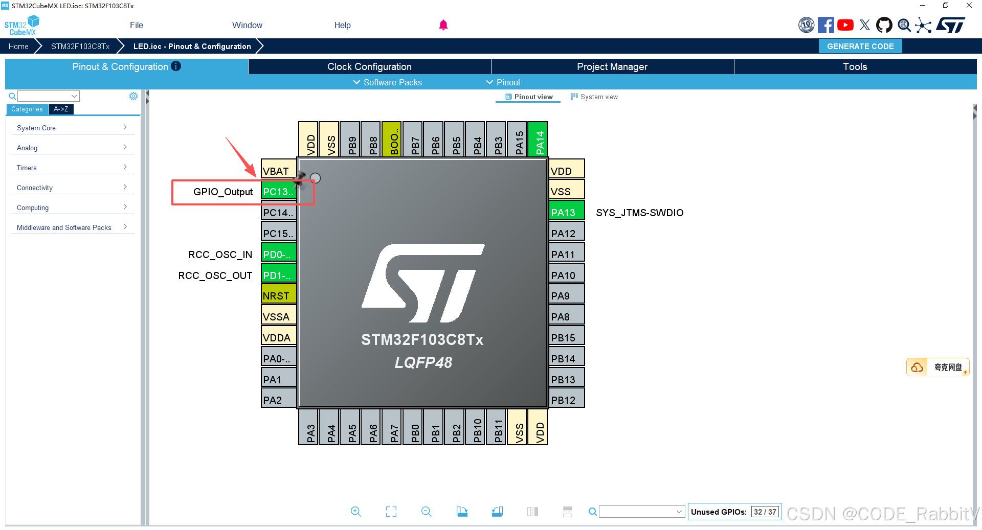The height and width of the screenshot is (530, 982).
Task: Switch to the Project Manager tab
Action: (x=612, y=66)
